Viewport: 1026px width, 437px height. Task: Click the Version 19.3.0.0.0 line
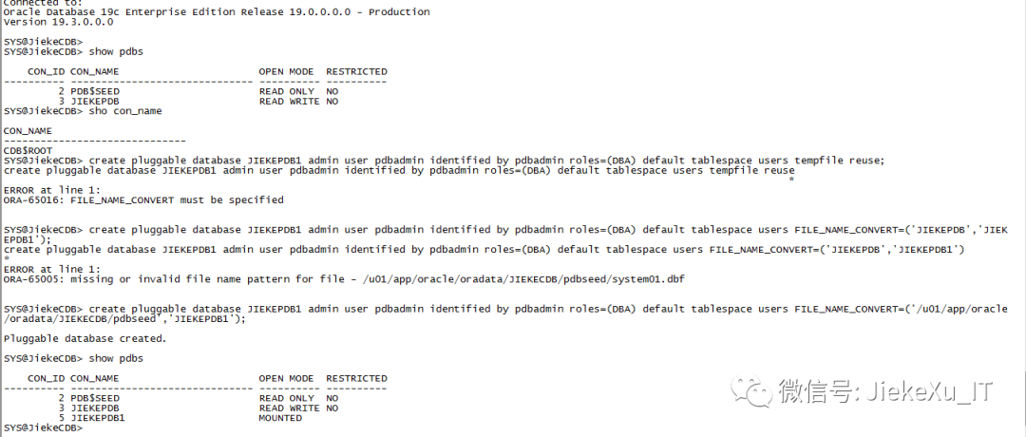coord(58,22)
